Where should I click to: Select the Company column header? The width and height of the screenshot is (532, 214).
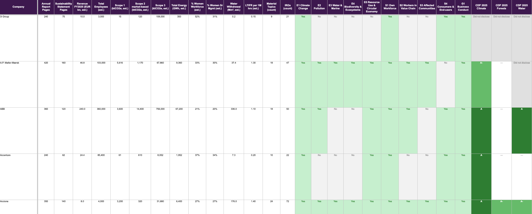[x=18, y=7]
